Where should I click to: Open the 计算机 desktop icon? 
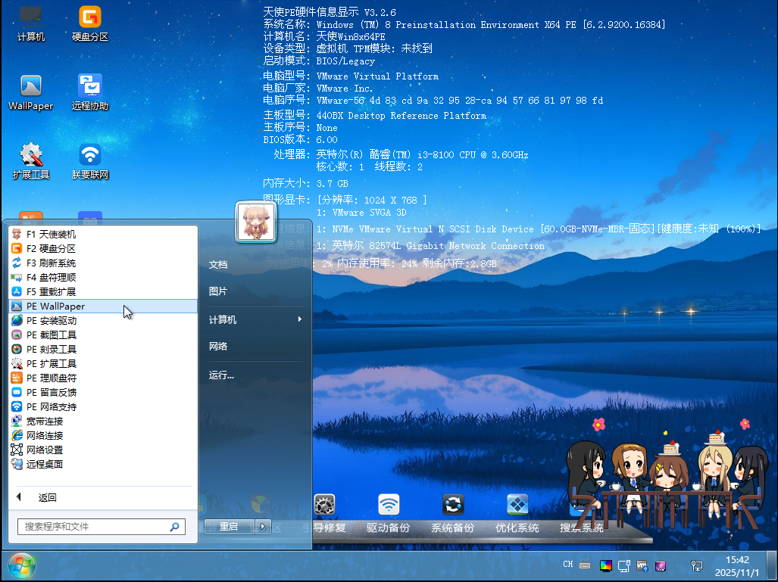coord(31,23)
